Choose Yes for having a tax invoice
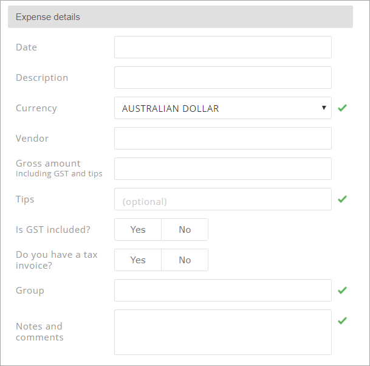Image resolution: width=370 pixels, height=366 pixels. pos(138,260)
